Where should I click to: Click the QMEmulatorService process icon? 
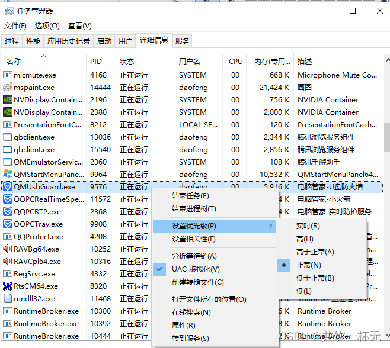click(x=8, y=162)
